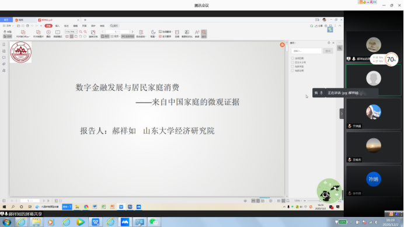This screenshot has height=227, width=404.
Task: Pin the search side panel
Action: click(x=329, y=43)
